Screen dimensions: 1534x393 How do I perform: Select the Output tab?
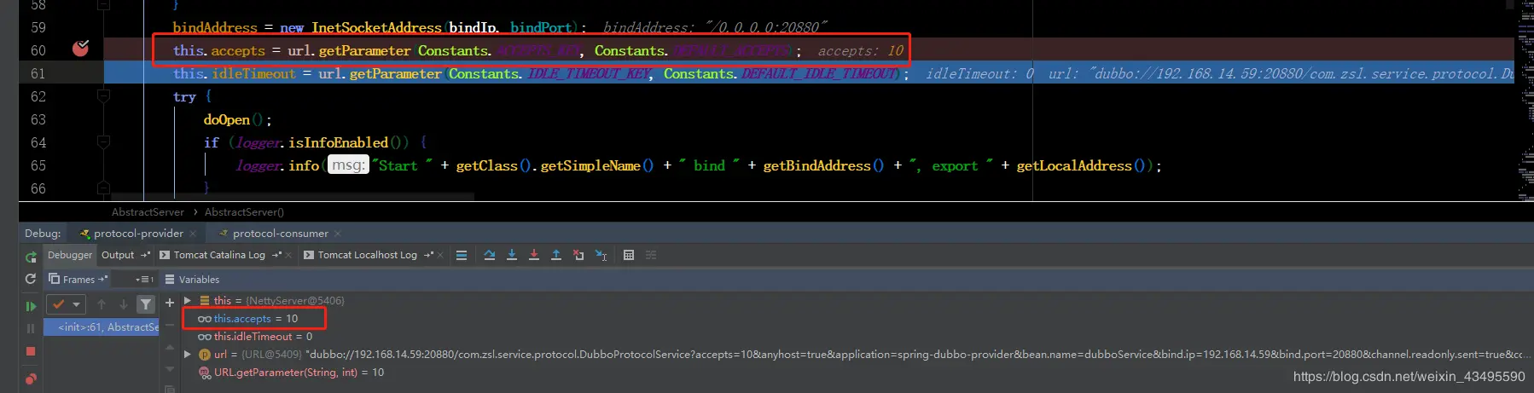click(118, 255)
